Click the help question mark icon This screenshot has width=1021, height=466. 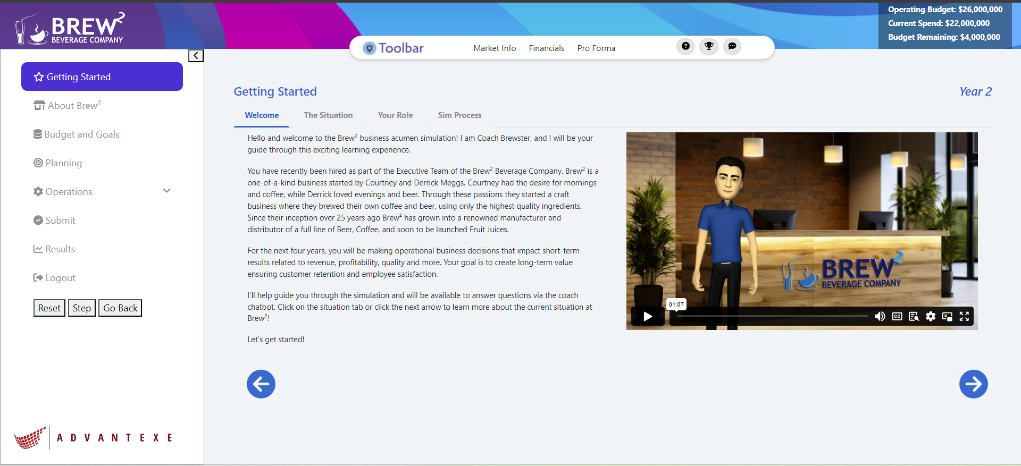point(685,46)
